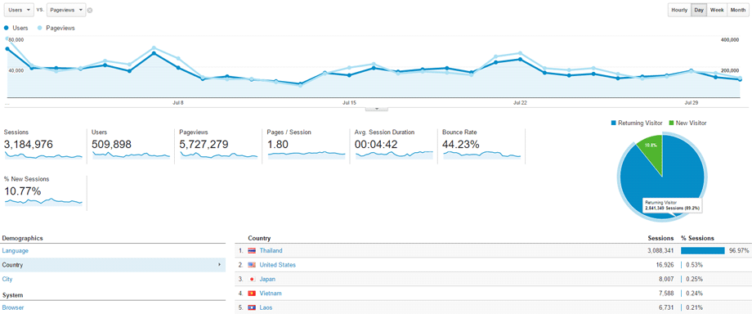Click the Vietnam flag icon
The width and height of the screenshot is (752, 314).
tap(252, 294)
